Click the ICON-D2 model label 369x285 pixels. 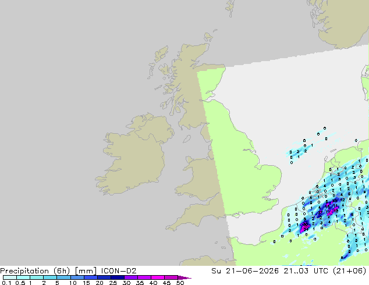pyautogui.click(x=119, y=271)
